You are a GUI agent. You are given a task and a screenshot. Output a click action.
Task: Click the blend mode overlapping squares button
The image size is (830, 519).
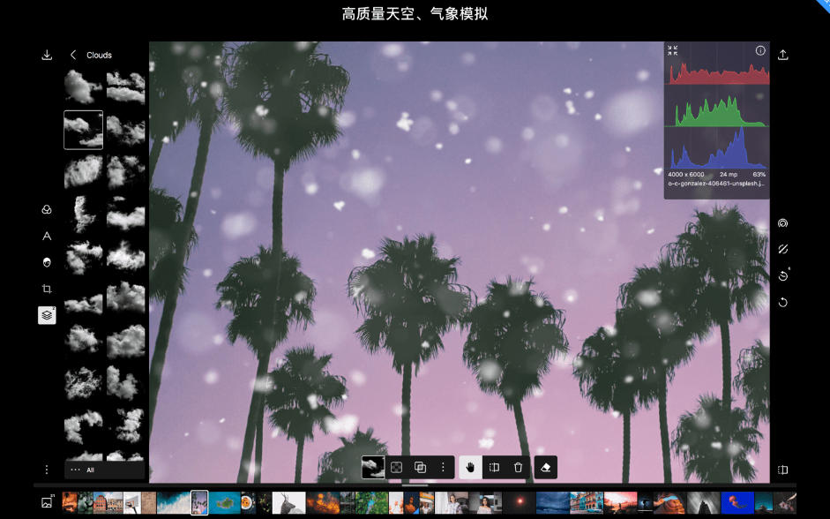(x=420, y=468)
